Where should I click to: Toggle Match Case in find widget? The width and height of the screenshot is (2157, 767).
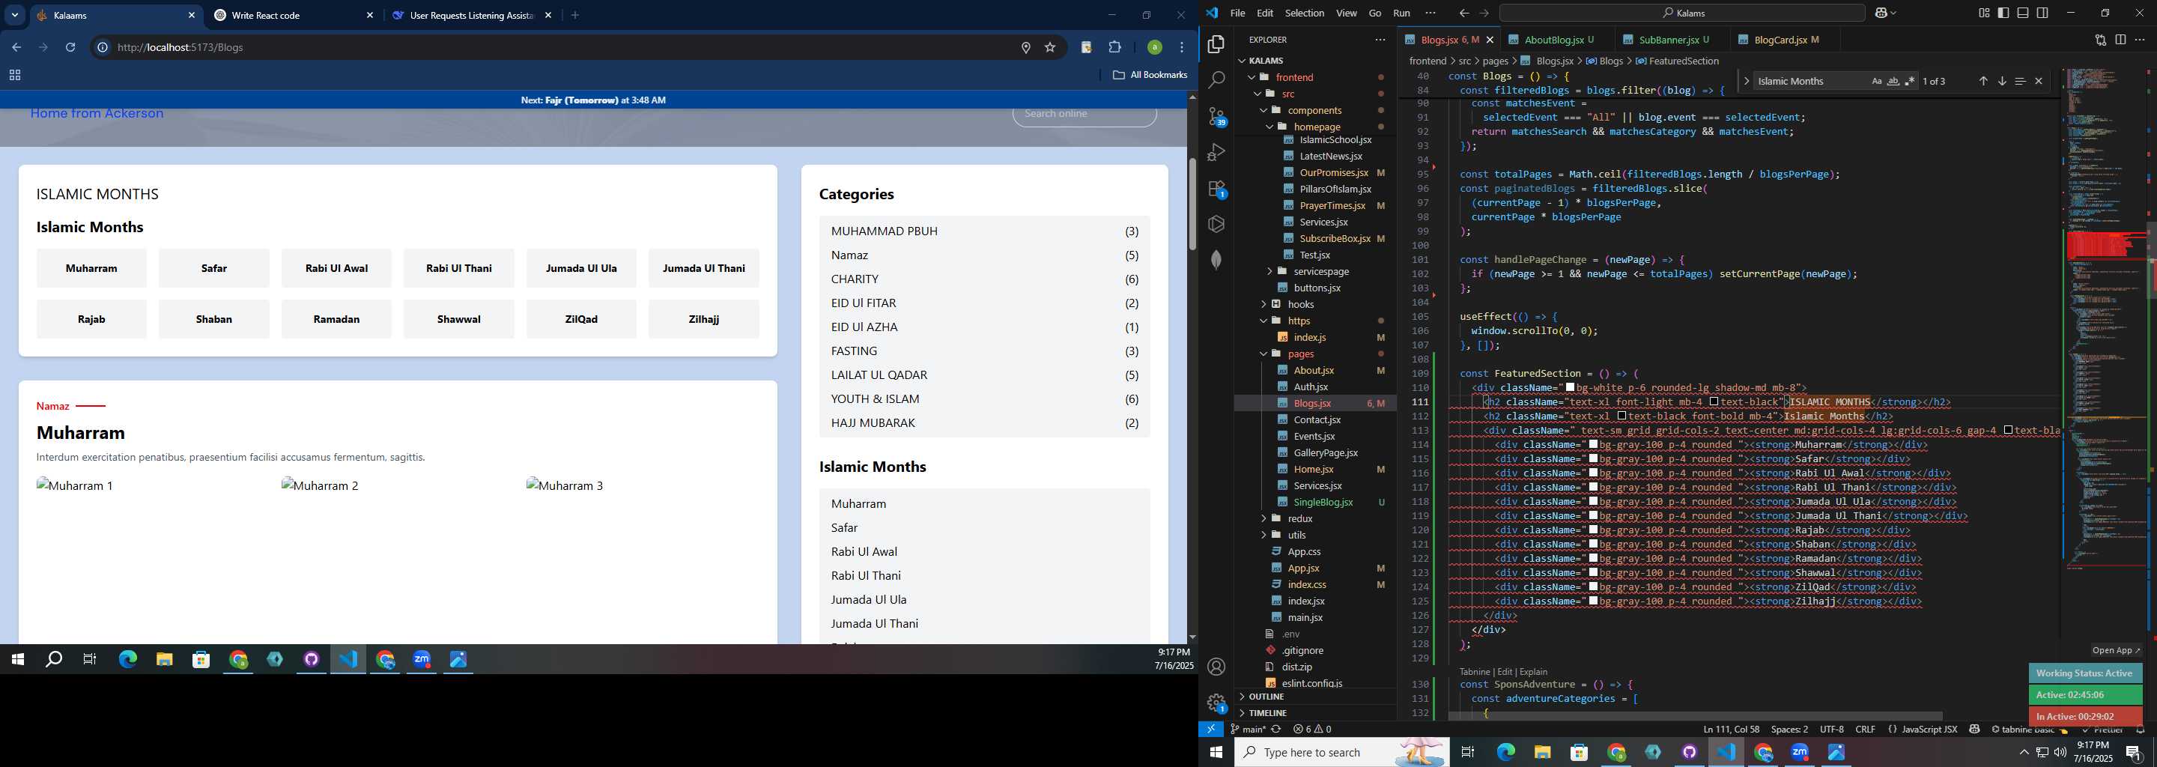1876,81
